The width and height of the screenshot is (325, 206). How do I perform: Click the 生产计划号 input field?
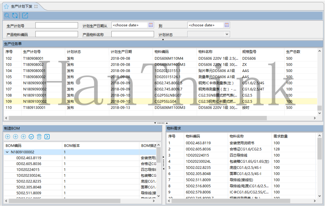(x=57, y=25)
